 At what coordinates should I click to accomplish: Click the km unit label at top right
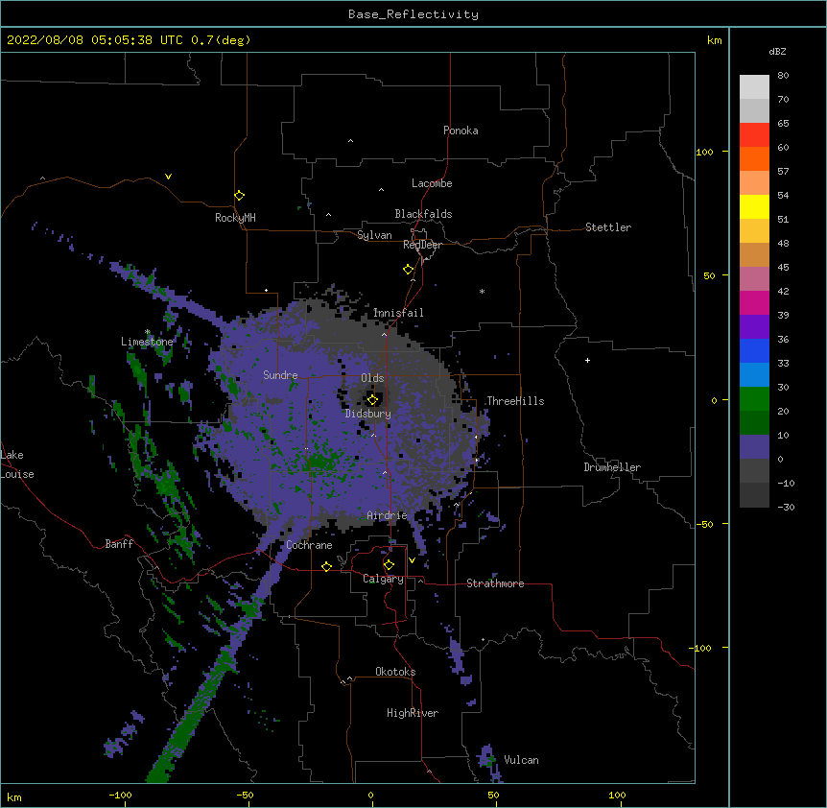coord(714,40)
